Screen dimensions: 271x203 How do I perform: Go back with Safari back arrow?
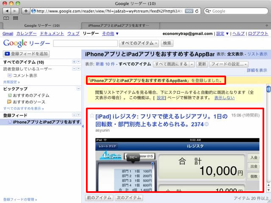click(7, 11)
